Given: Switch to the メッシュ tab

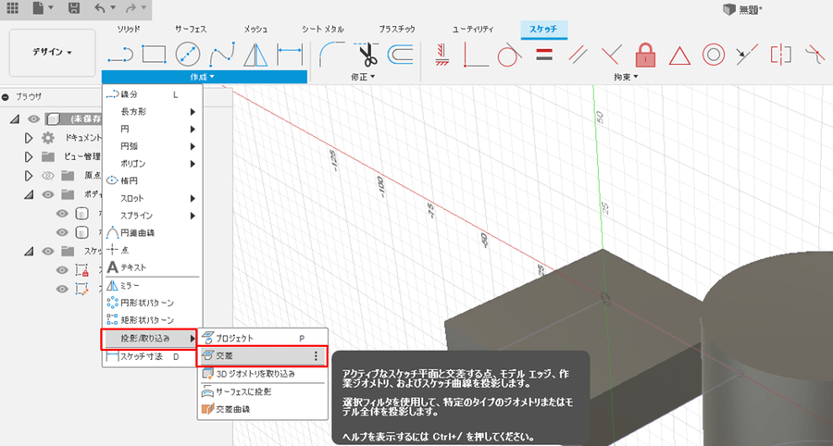Looking at the screenshot, I should (256, 30).
